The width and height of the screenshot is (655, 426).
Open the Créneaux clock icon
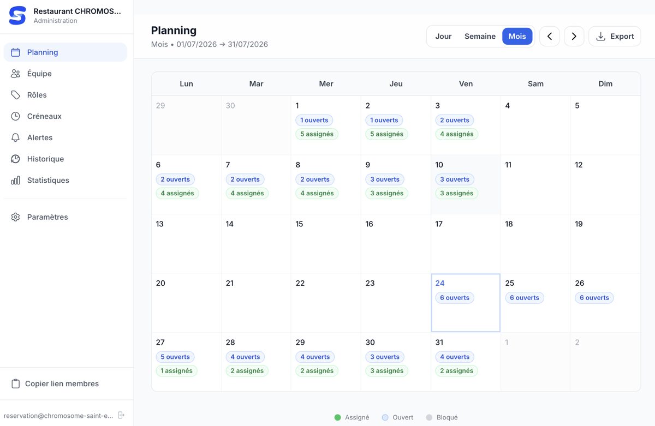tap(15, 116)
